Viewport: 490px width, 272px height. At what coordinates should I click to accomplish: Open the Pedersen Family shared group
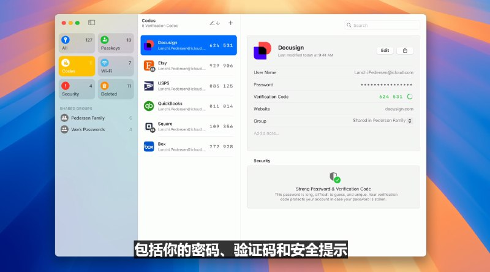[x=96, y=118]
